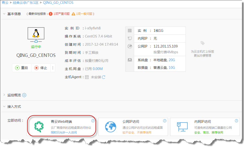Select the 公网IP访问 access card
This screenshot has height=147, width=244.
click(x=133, y=127)
